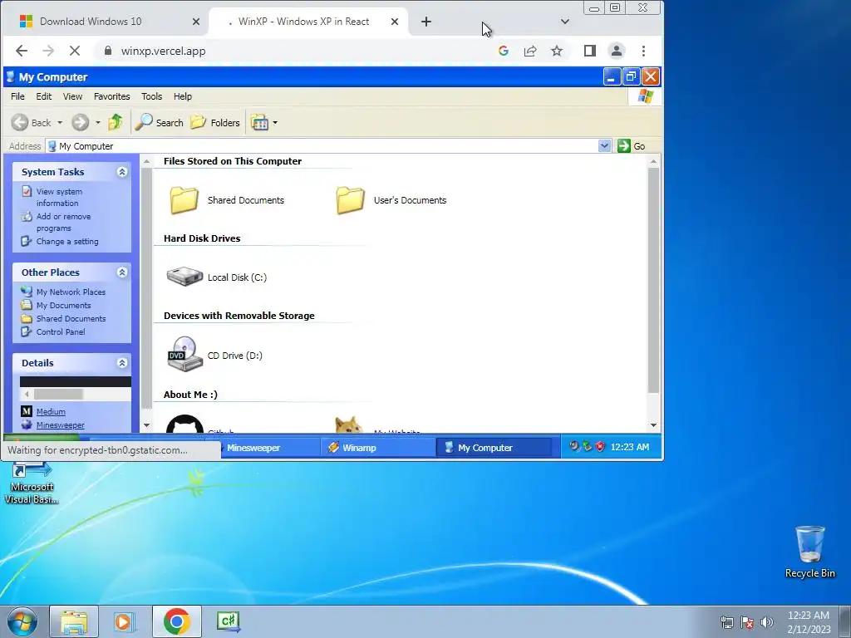Click the C# icon on Windows 7 taskbar
This screenshot has width=851, height=638.
tap(229, 621)
